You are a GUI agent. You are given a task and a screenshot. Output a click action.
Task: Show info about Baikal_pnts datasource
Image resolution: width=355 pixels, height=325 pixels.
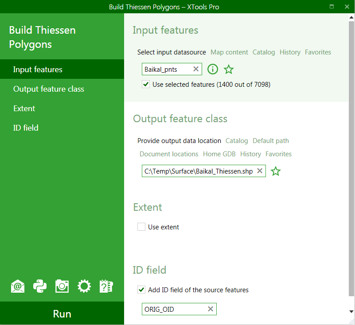[213, 69]
